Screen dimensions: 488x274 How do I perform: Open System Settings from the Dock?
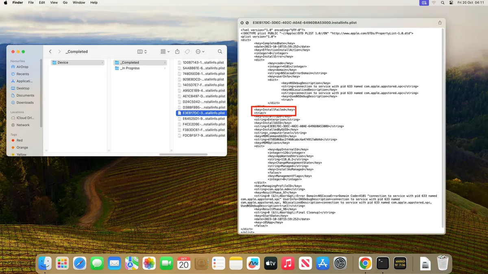click(x=340, y=263)
